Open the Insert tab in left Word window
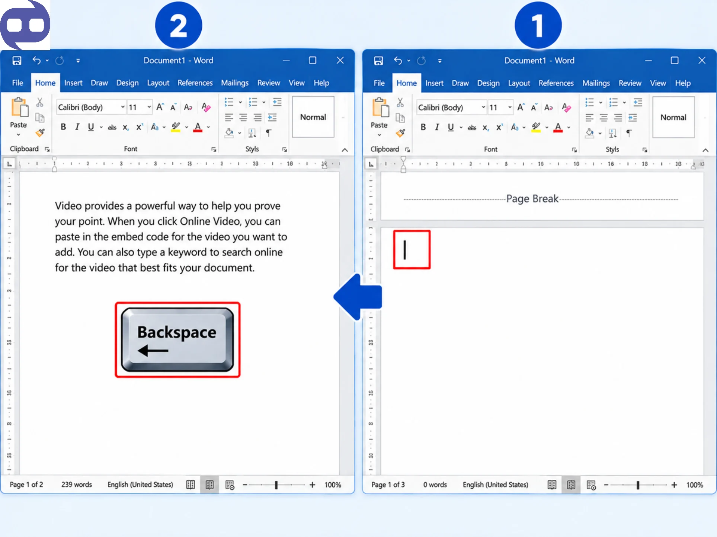This screenshot has height=537, width=717. coord(73,83)
